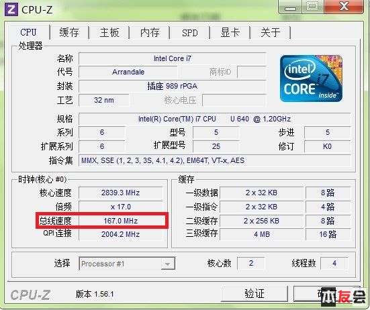Click the 32 nm technology value
The height and width of the screenshot is (310, 370).
pos(104,100)
